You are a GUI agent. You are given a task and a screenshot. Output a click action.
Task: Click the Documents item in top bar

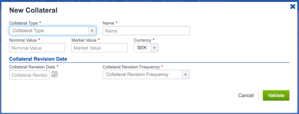pyautogui.click(x=138, y=1)
